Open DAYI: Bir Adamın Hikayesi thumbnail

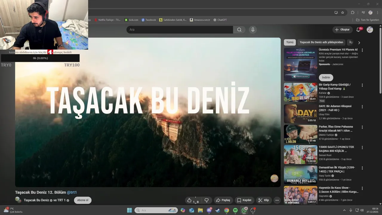click(301, 114)
